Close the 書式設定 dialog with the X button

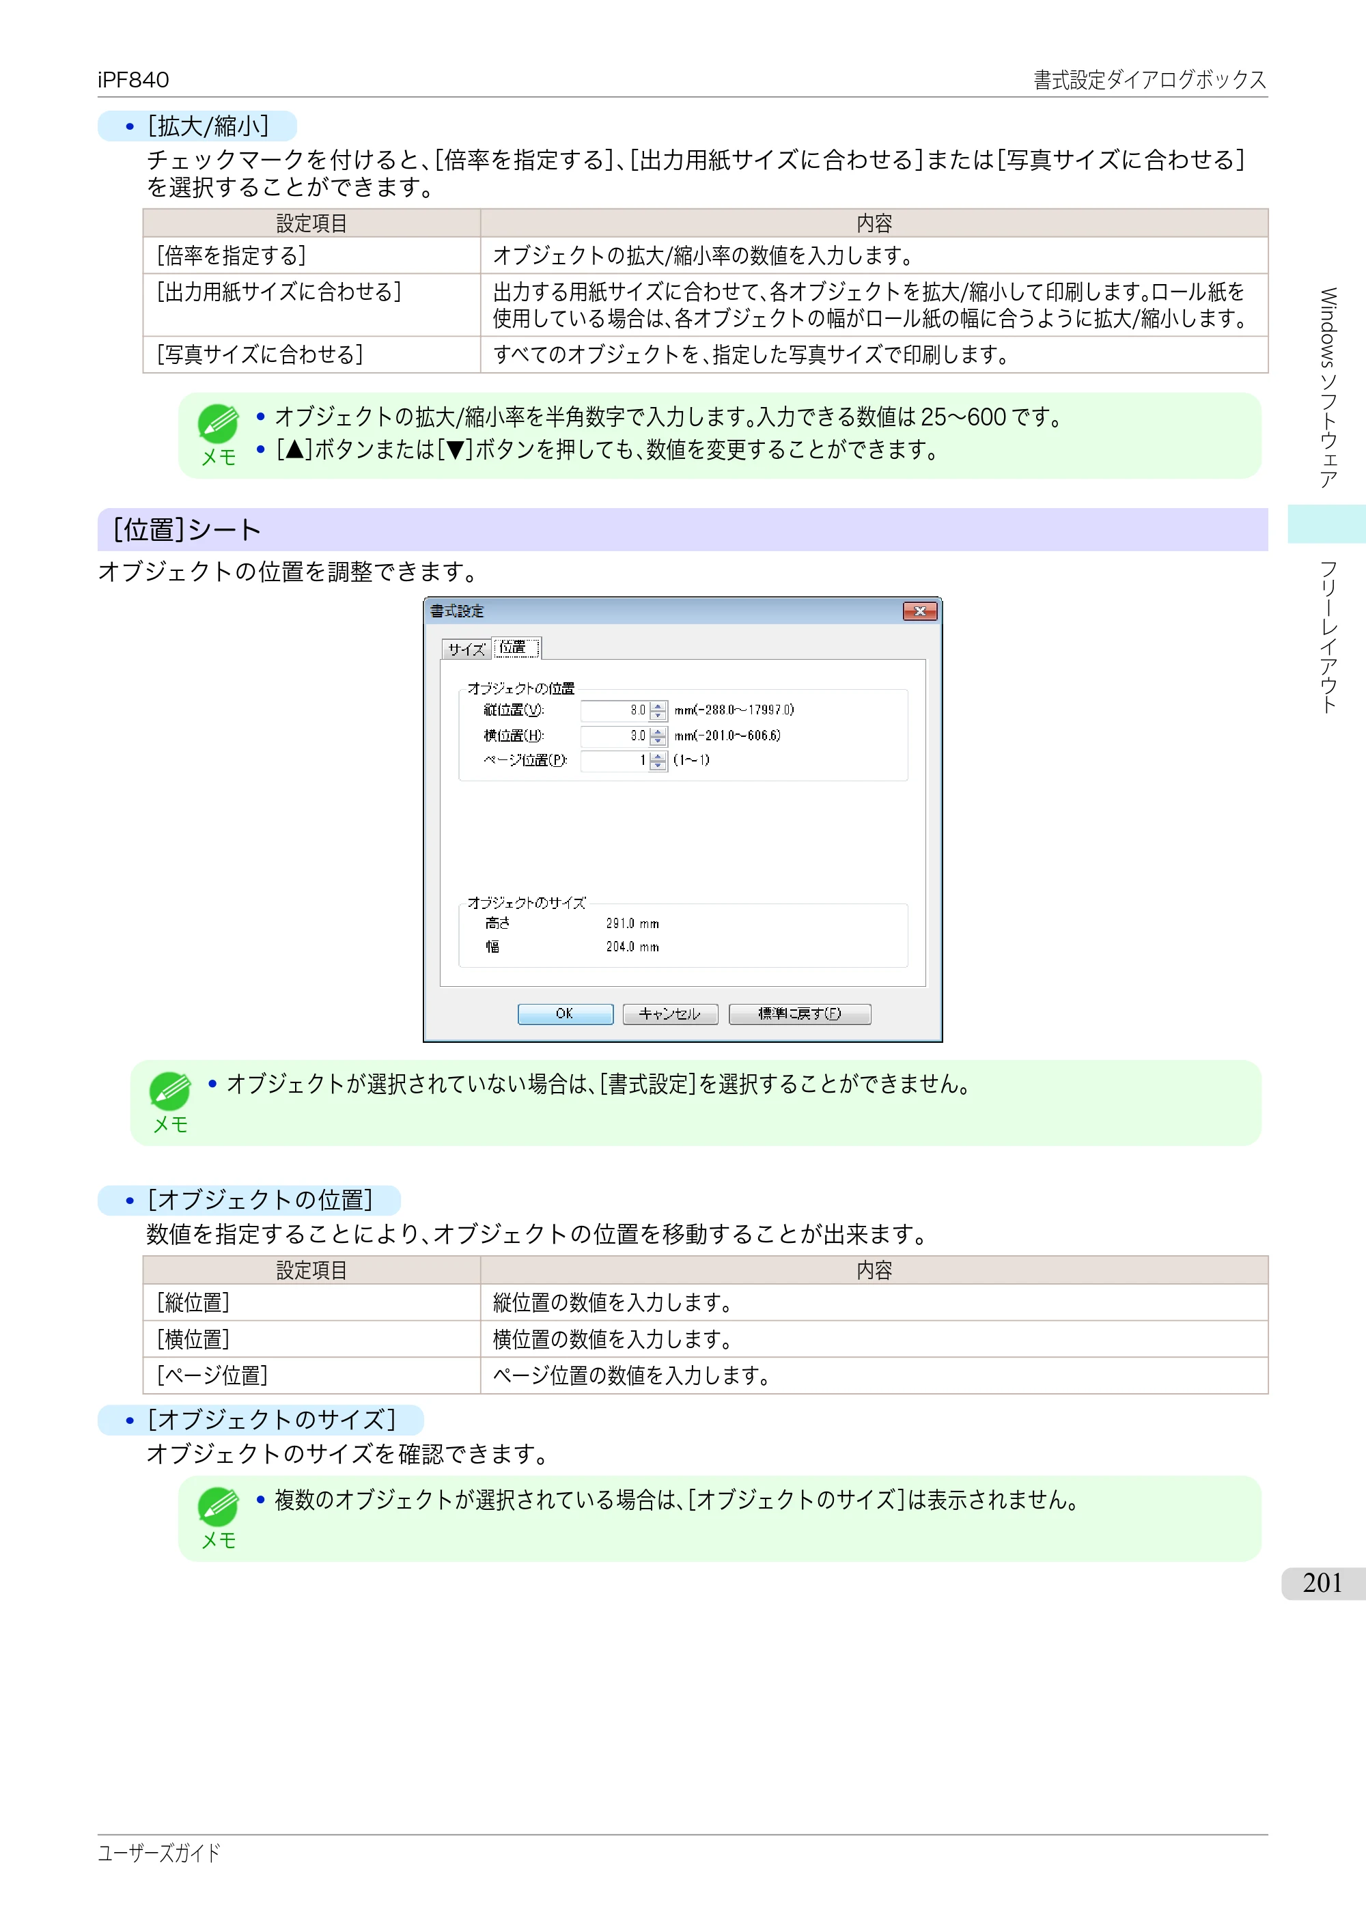coord(920,611)
